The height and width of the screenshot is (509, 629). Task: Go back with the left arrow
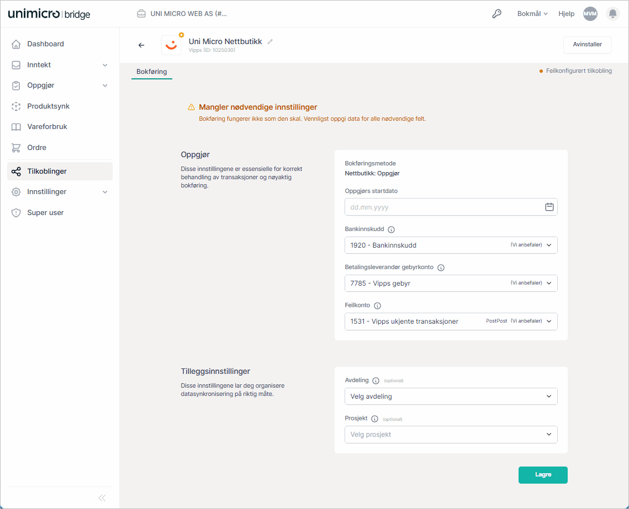point(141,45)
